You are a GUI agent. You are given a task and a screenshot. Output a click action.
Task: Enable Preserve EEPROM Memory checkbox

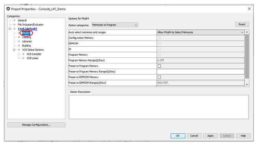click(x=159, y=77)
